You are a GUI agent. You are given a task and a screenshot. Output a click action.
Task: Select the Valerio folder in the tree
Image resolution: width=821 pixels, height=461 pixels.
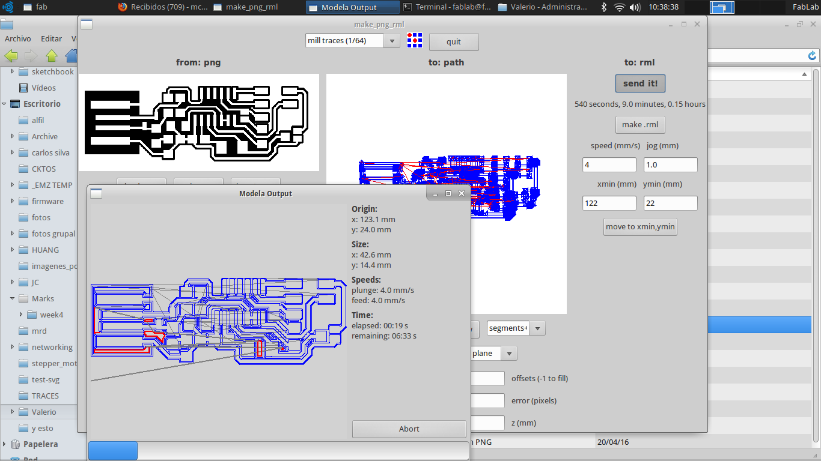click(x=44, y=412)
